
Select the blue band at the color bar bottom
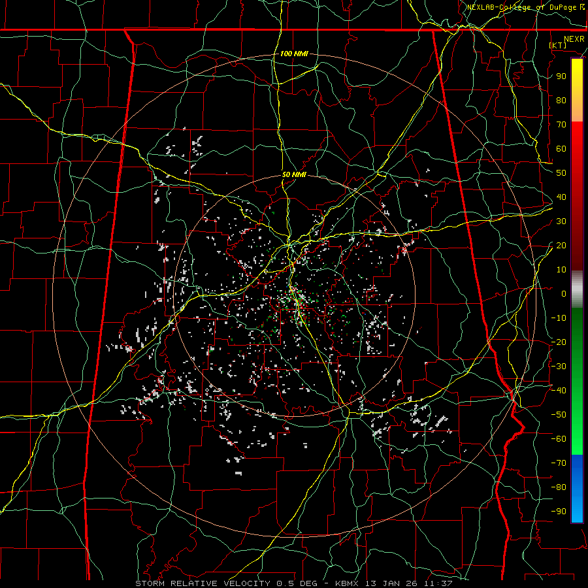click(x=577, y=488)
